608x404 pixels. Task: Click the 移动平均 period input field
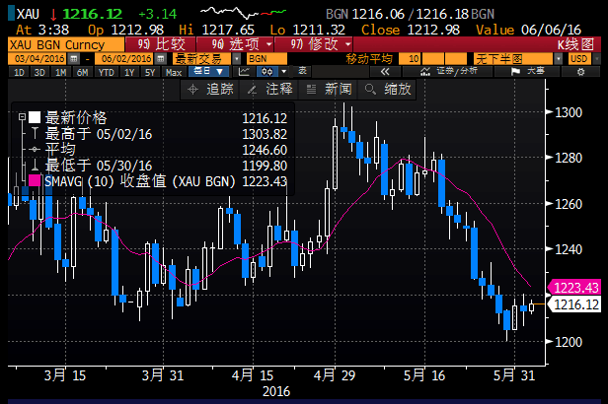(x=413, y=58)
